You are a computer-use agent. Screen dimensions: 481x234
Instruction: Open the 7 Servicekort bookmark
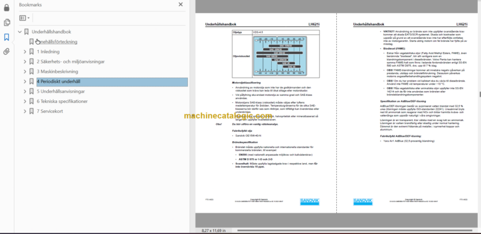[49, 111]
